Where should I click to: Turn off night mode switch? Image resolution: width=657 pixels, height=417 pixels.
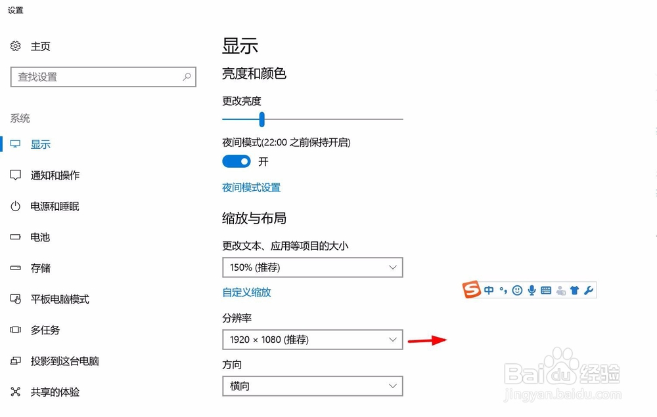tap(236, 161)
